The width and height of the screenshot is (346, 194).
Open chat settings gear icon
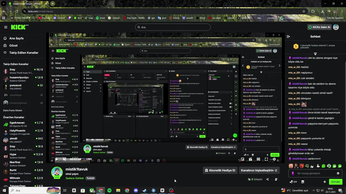pos(325,182)
